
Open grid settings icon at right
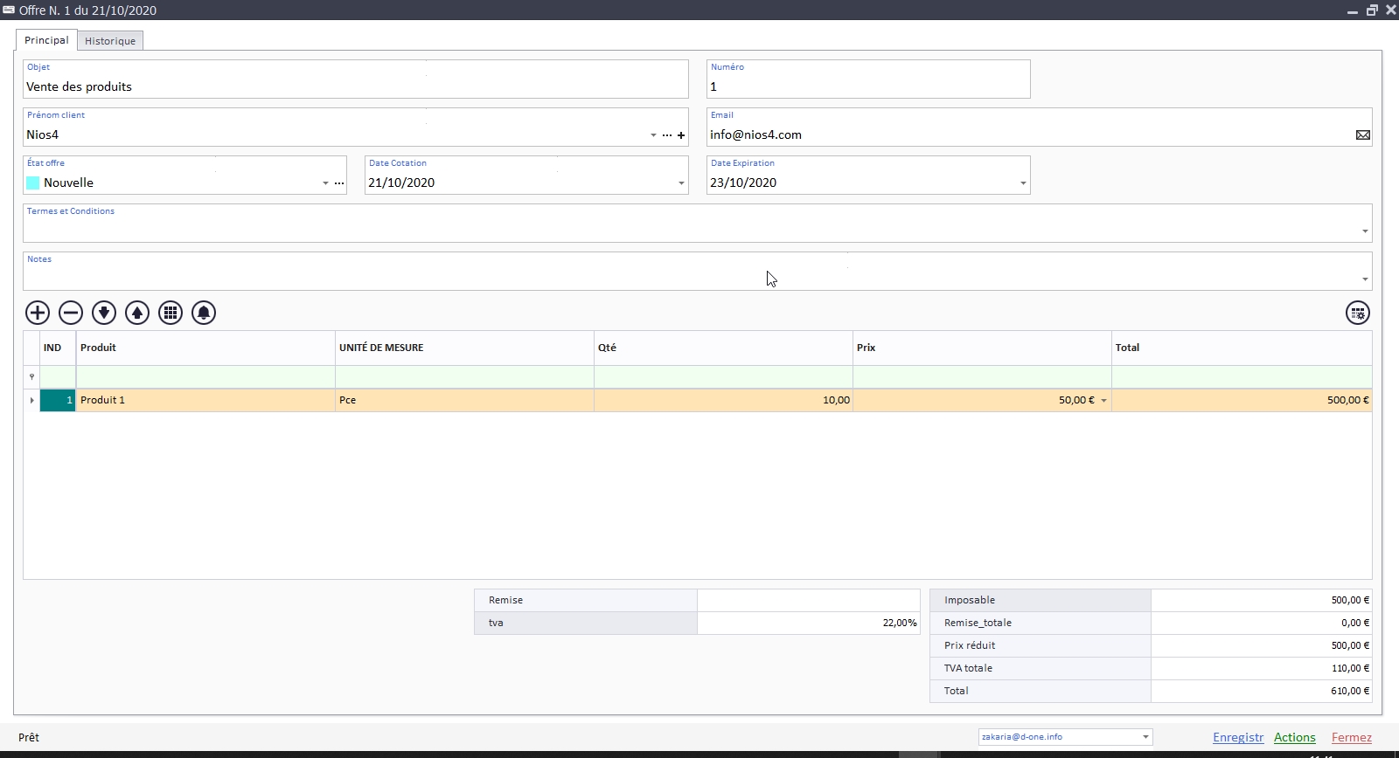(x=1357, y=313)
